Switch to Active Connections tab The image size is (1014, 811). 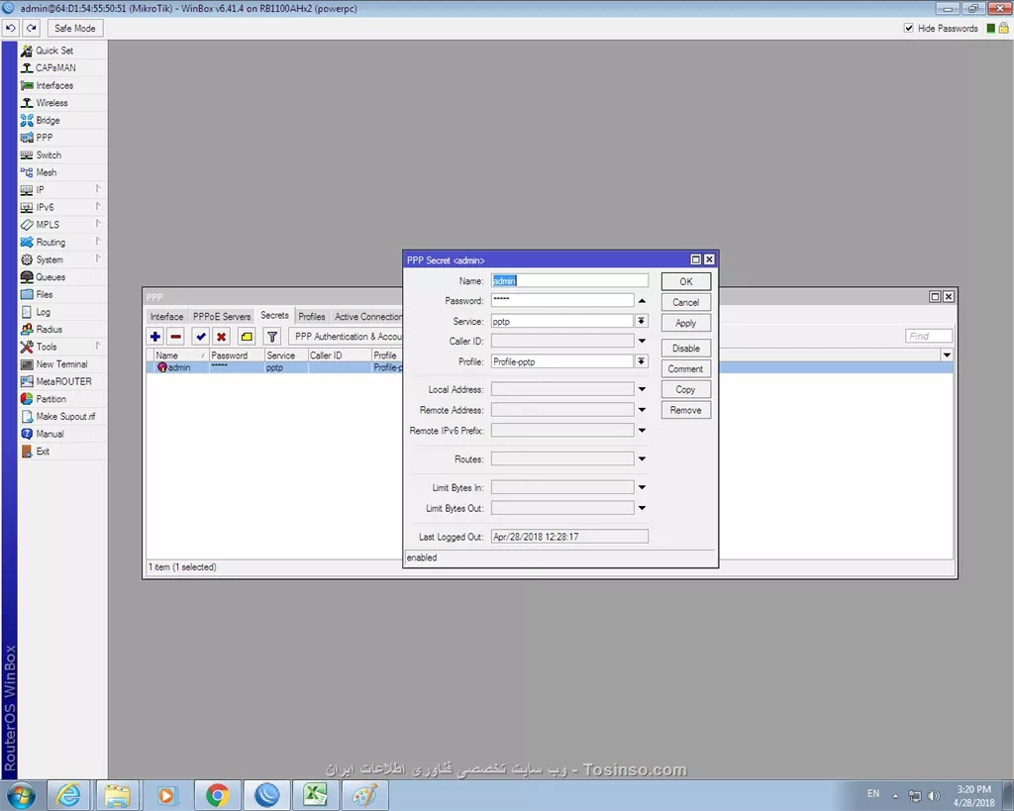coord(367,317)
